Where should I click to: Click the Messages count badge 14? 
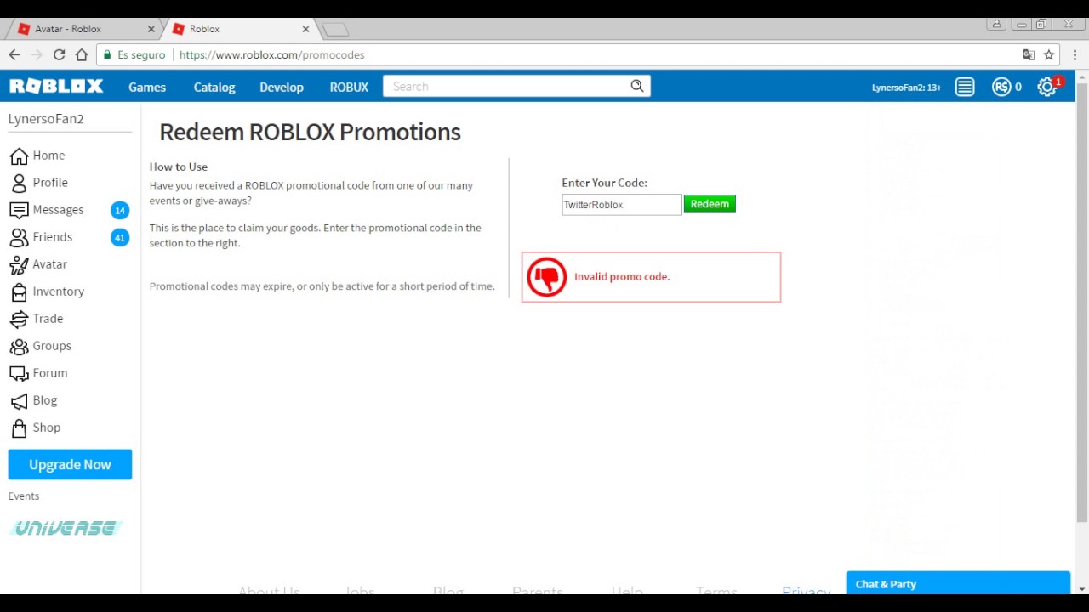click(x=120, y=210)
